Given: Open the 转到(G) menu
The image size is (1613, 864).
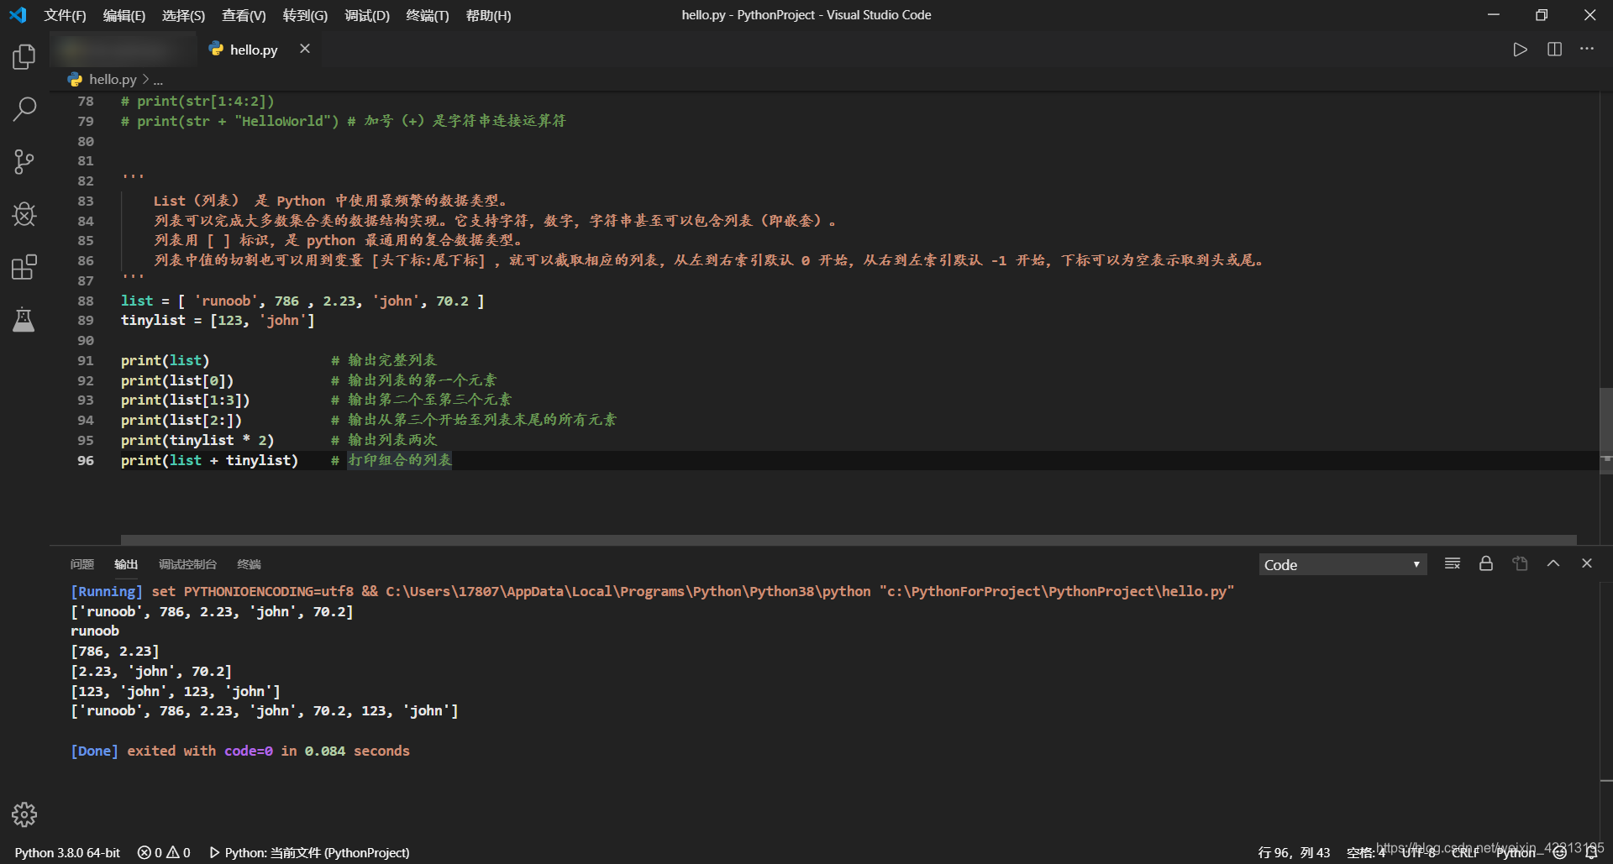Looking at the screenshot, I should click(305, 15).
